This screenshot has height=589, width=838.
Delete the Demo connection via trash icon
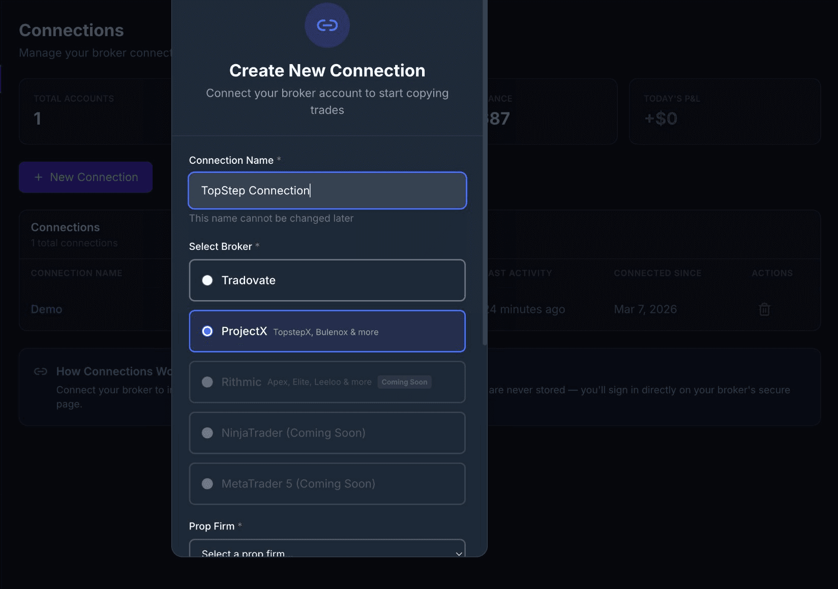click(x=765, y=309)
